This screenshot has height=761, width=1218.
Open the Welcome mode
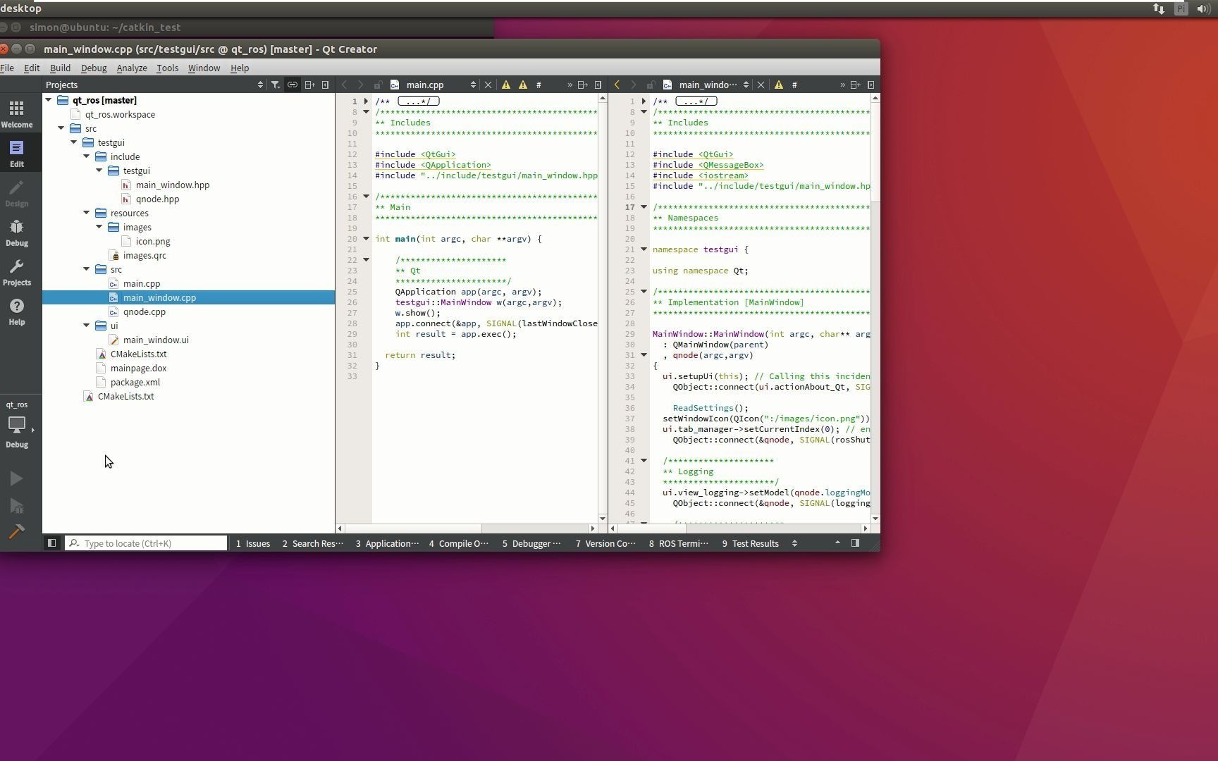coord(17,113)
